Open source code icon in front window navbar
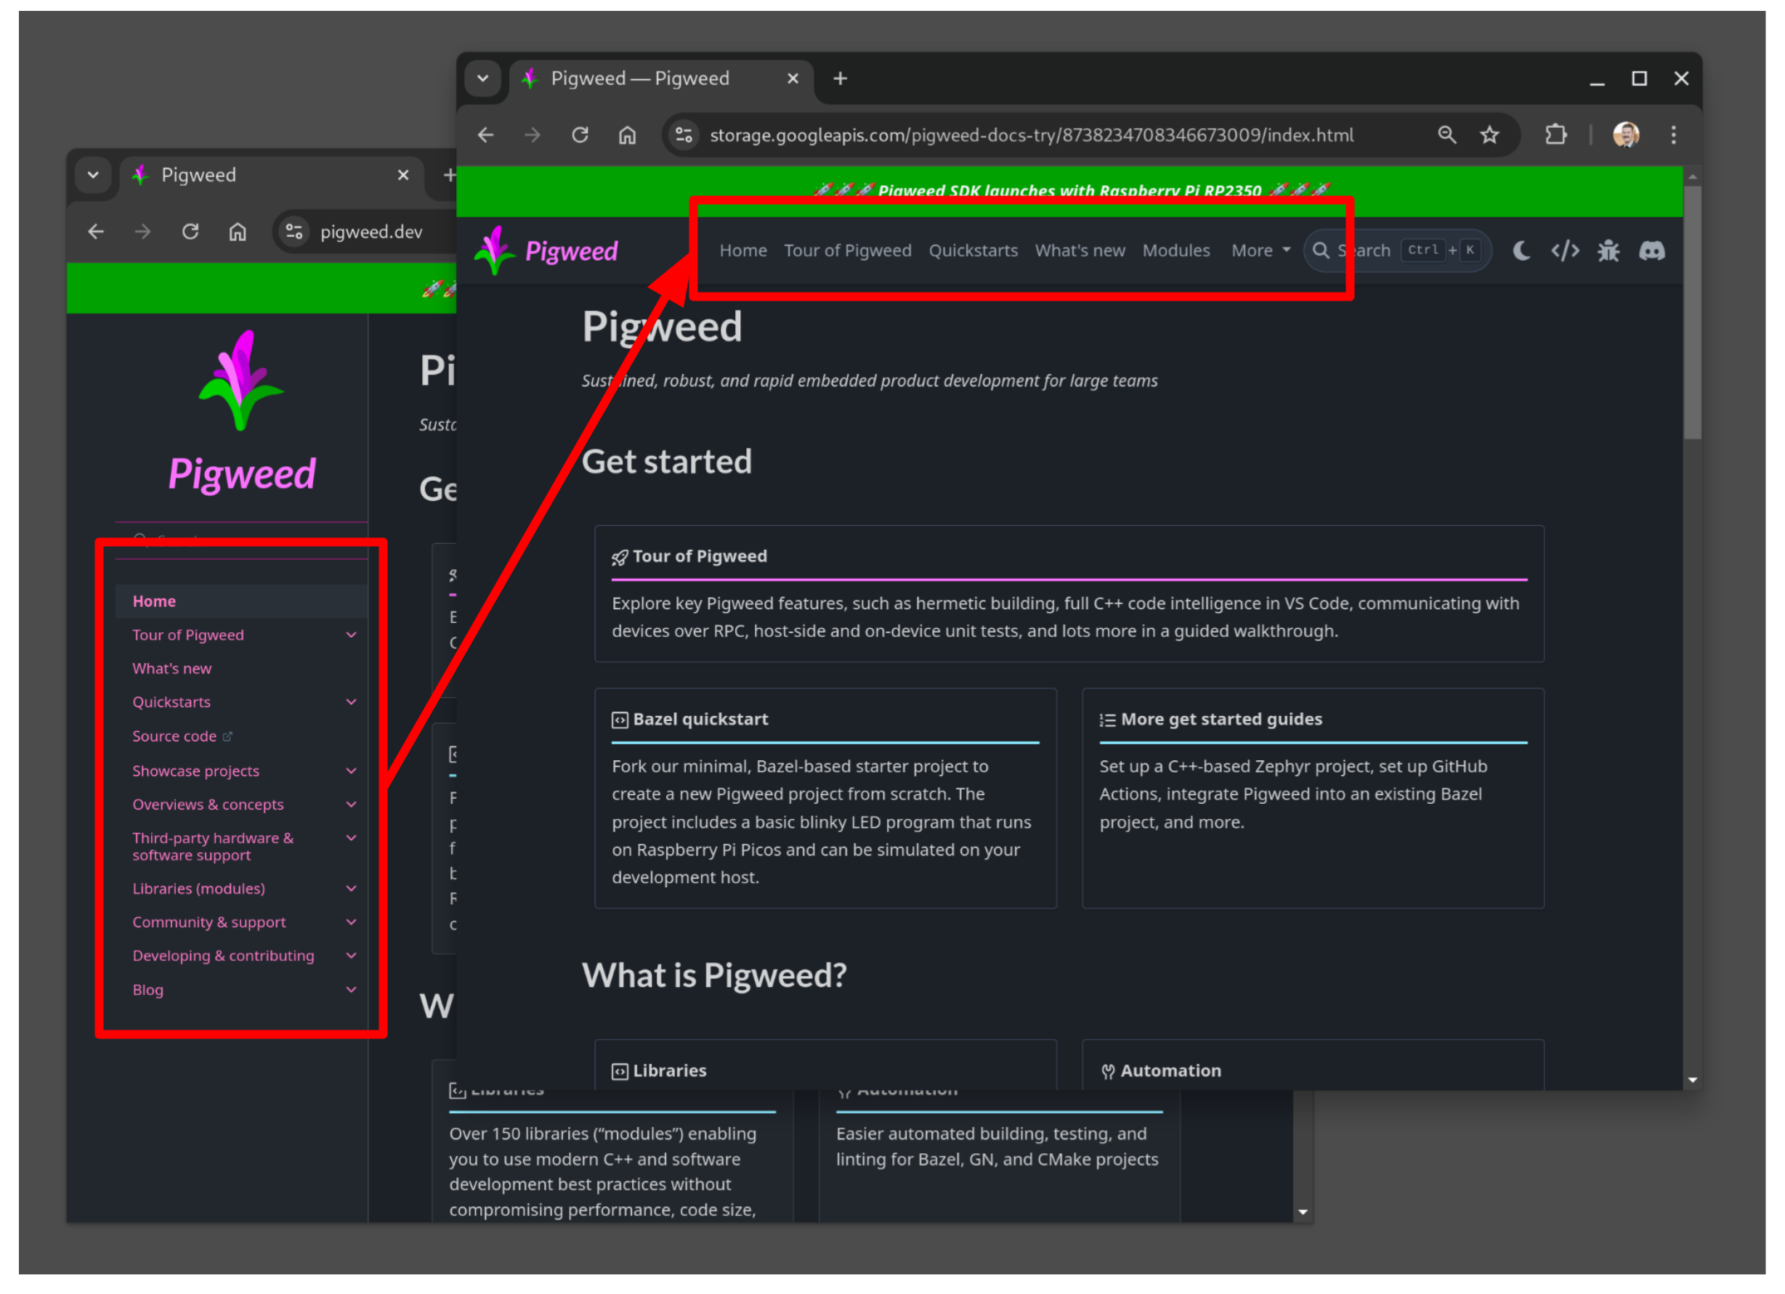 pyautogui.click(x=1565, y=251)
